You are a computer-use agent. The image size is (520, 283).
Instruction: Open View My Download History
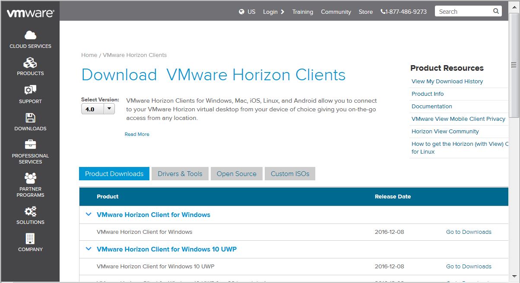(447, 81)
